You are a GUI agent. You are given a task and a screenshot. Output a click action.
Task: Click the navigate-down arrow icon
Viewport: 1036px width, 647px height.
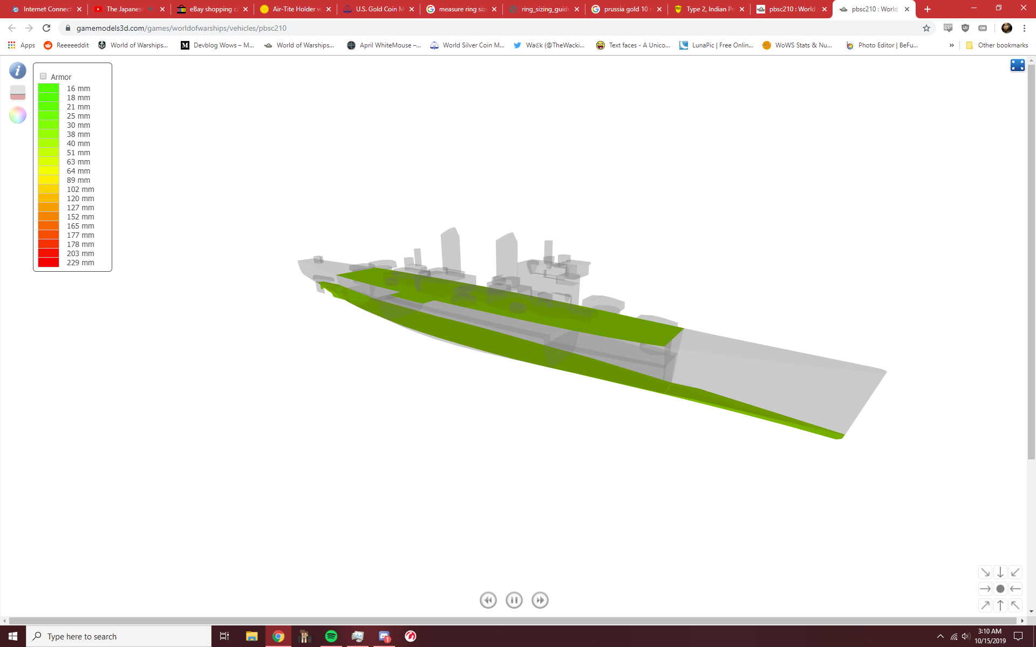click(1000, 572)
